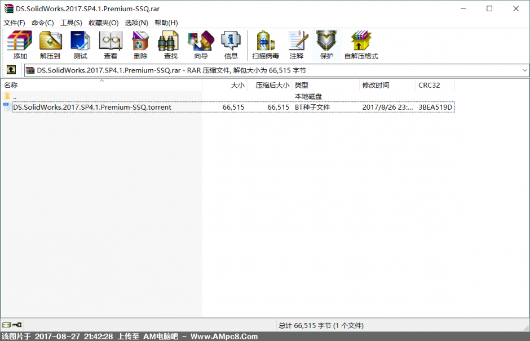Go up one level arrow button
This screenshot has height=341, width=530.
click(11, 70)
